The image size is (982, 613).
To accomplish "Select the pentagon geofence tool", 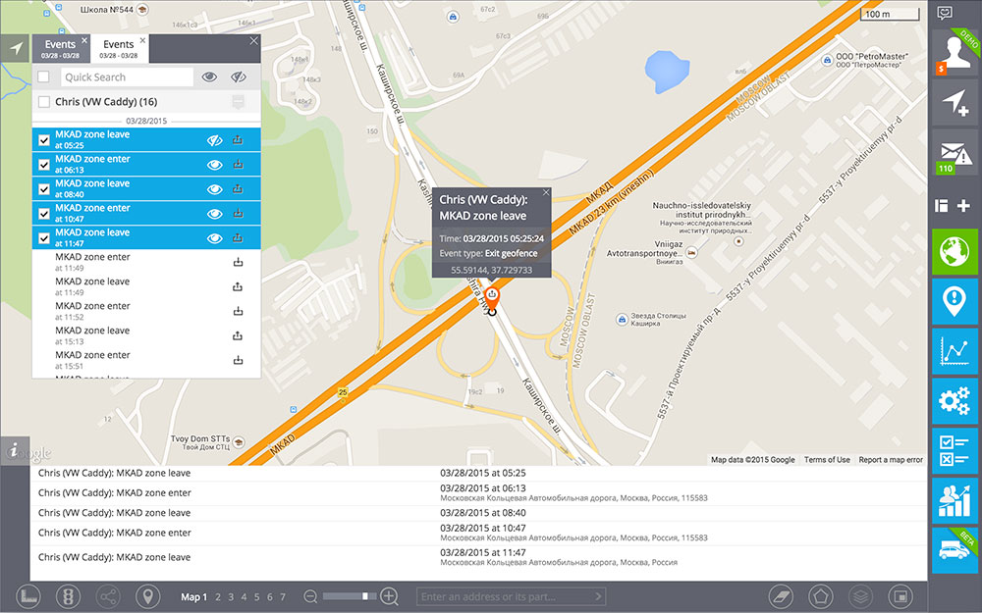I will pyautogui.click(x=820, y=596).
